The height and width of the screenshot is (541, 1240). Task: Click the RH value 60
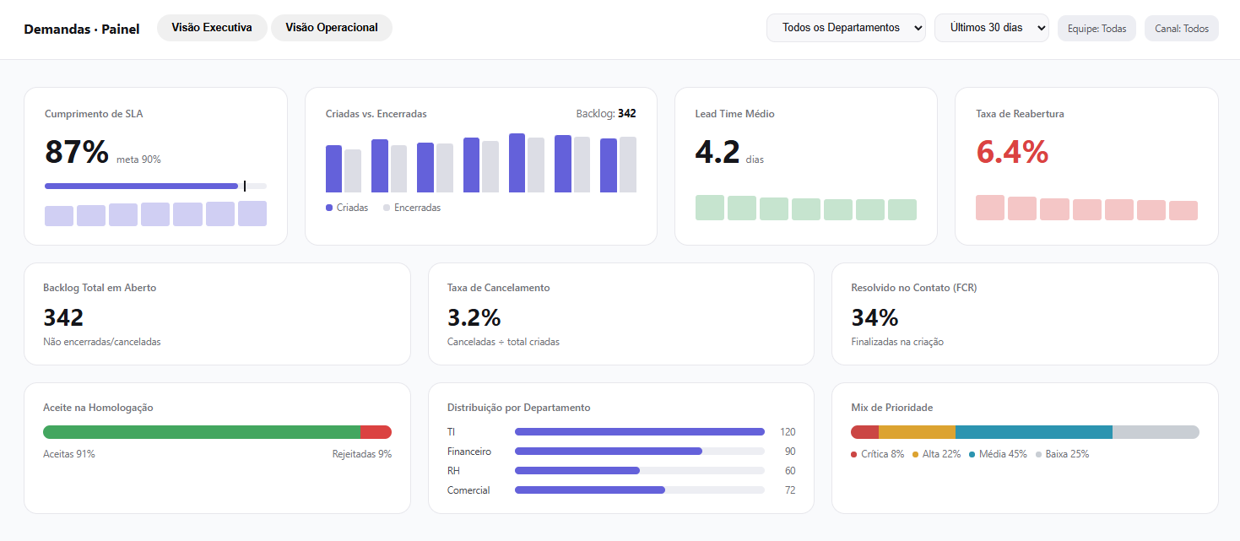click(790, 471)
